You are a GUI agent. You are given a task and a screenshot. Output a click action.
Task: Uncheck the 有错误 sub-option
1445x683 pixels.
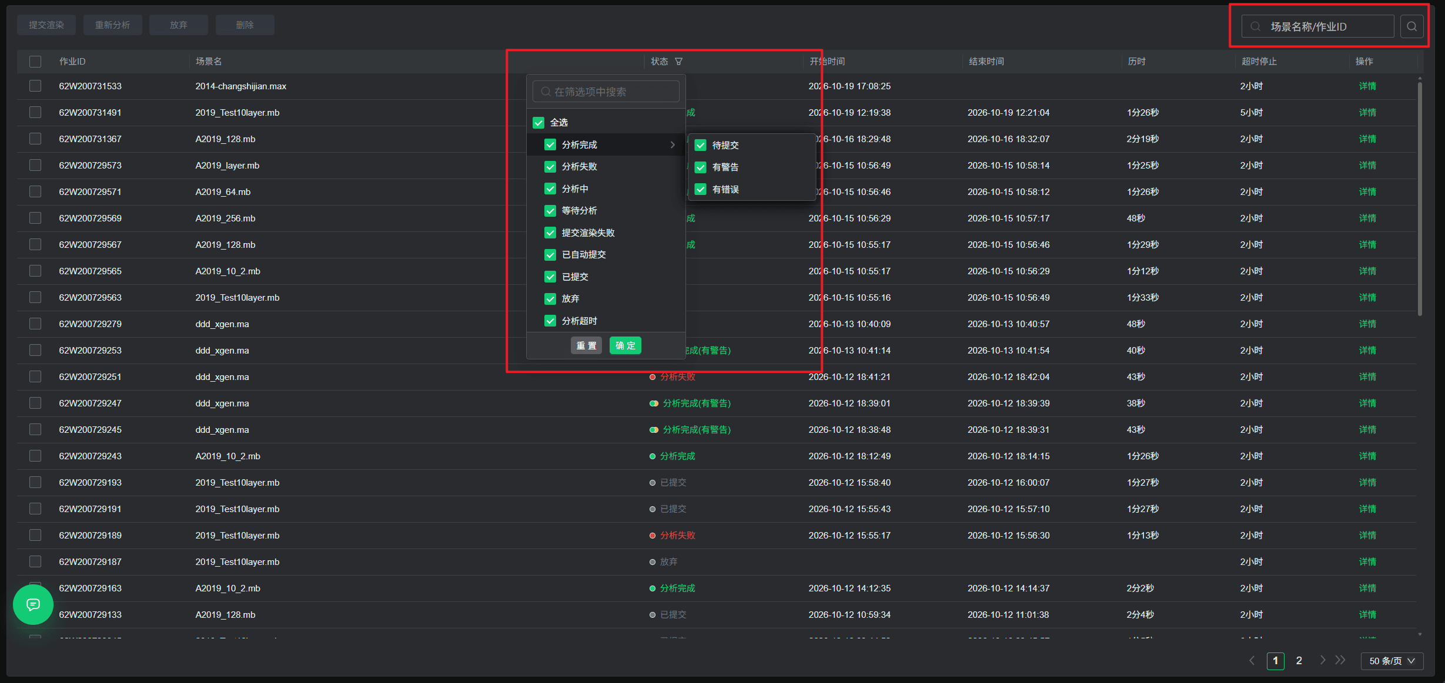click(x=700, y=189)
